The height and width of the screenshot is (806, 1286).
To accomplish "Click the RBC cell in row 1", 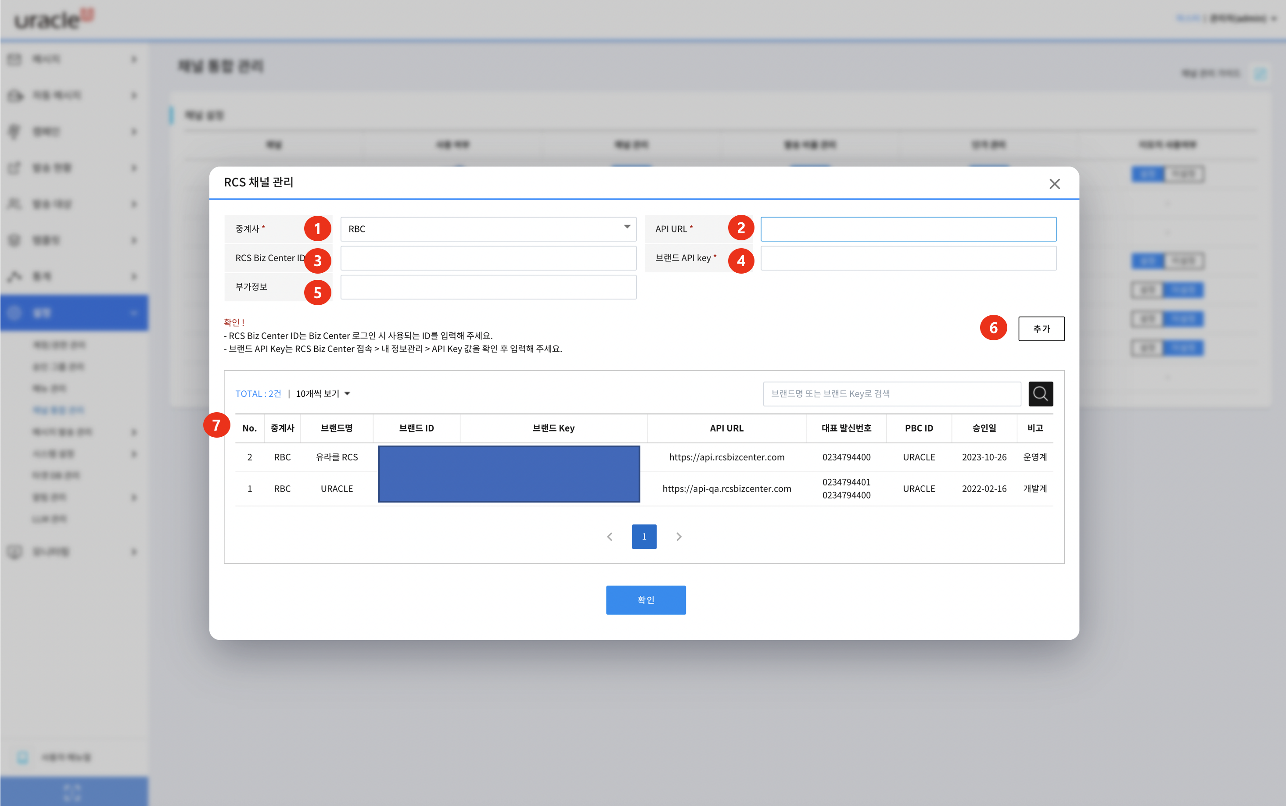I will coord(282,489).
